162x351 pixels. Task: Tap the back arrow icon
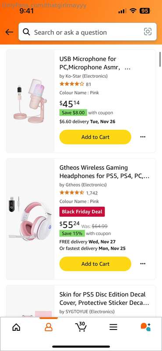[x=9, y=32]
